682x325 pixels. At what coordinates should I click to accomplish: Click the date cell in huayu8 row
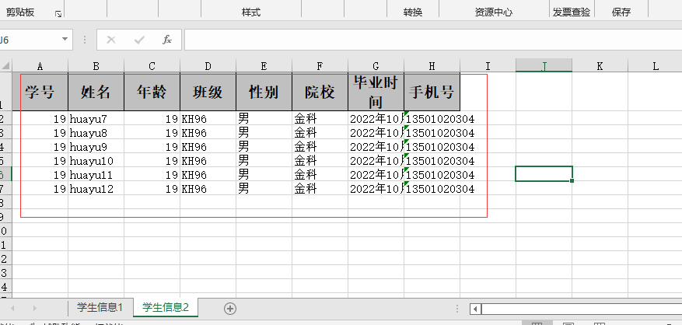tap(376, 132)
